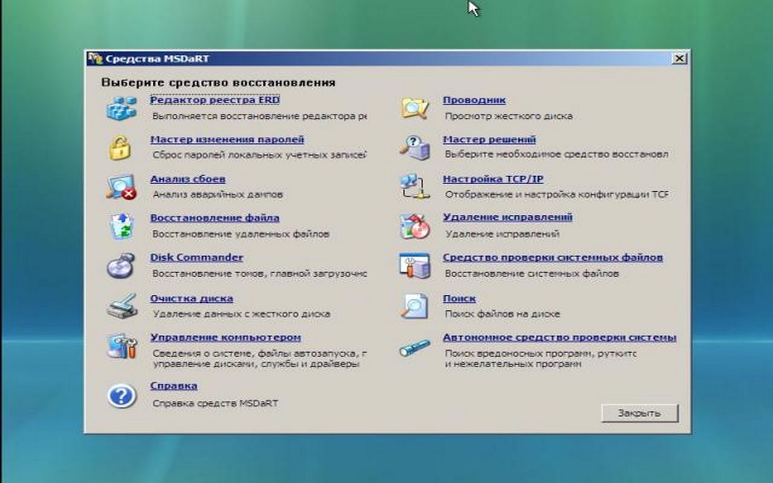
Task: Click the Computer Management tools icon
Action: (x=122, y=346)
